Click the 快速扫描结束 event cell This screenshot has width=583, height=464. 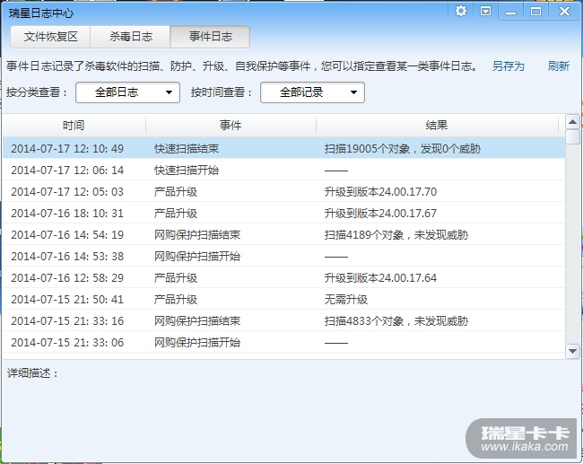pos(187,149)
